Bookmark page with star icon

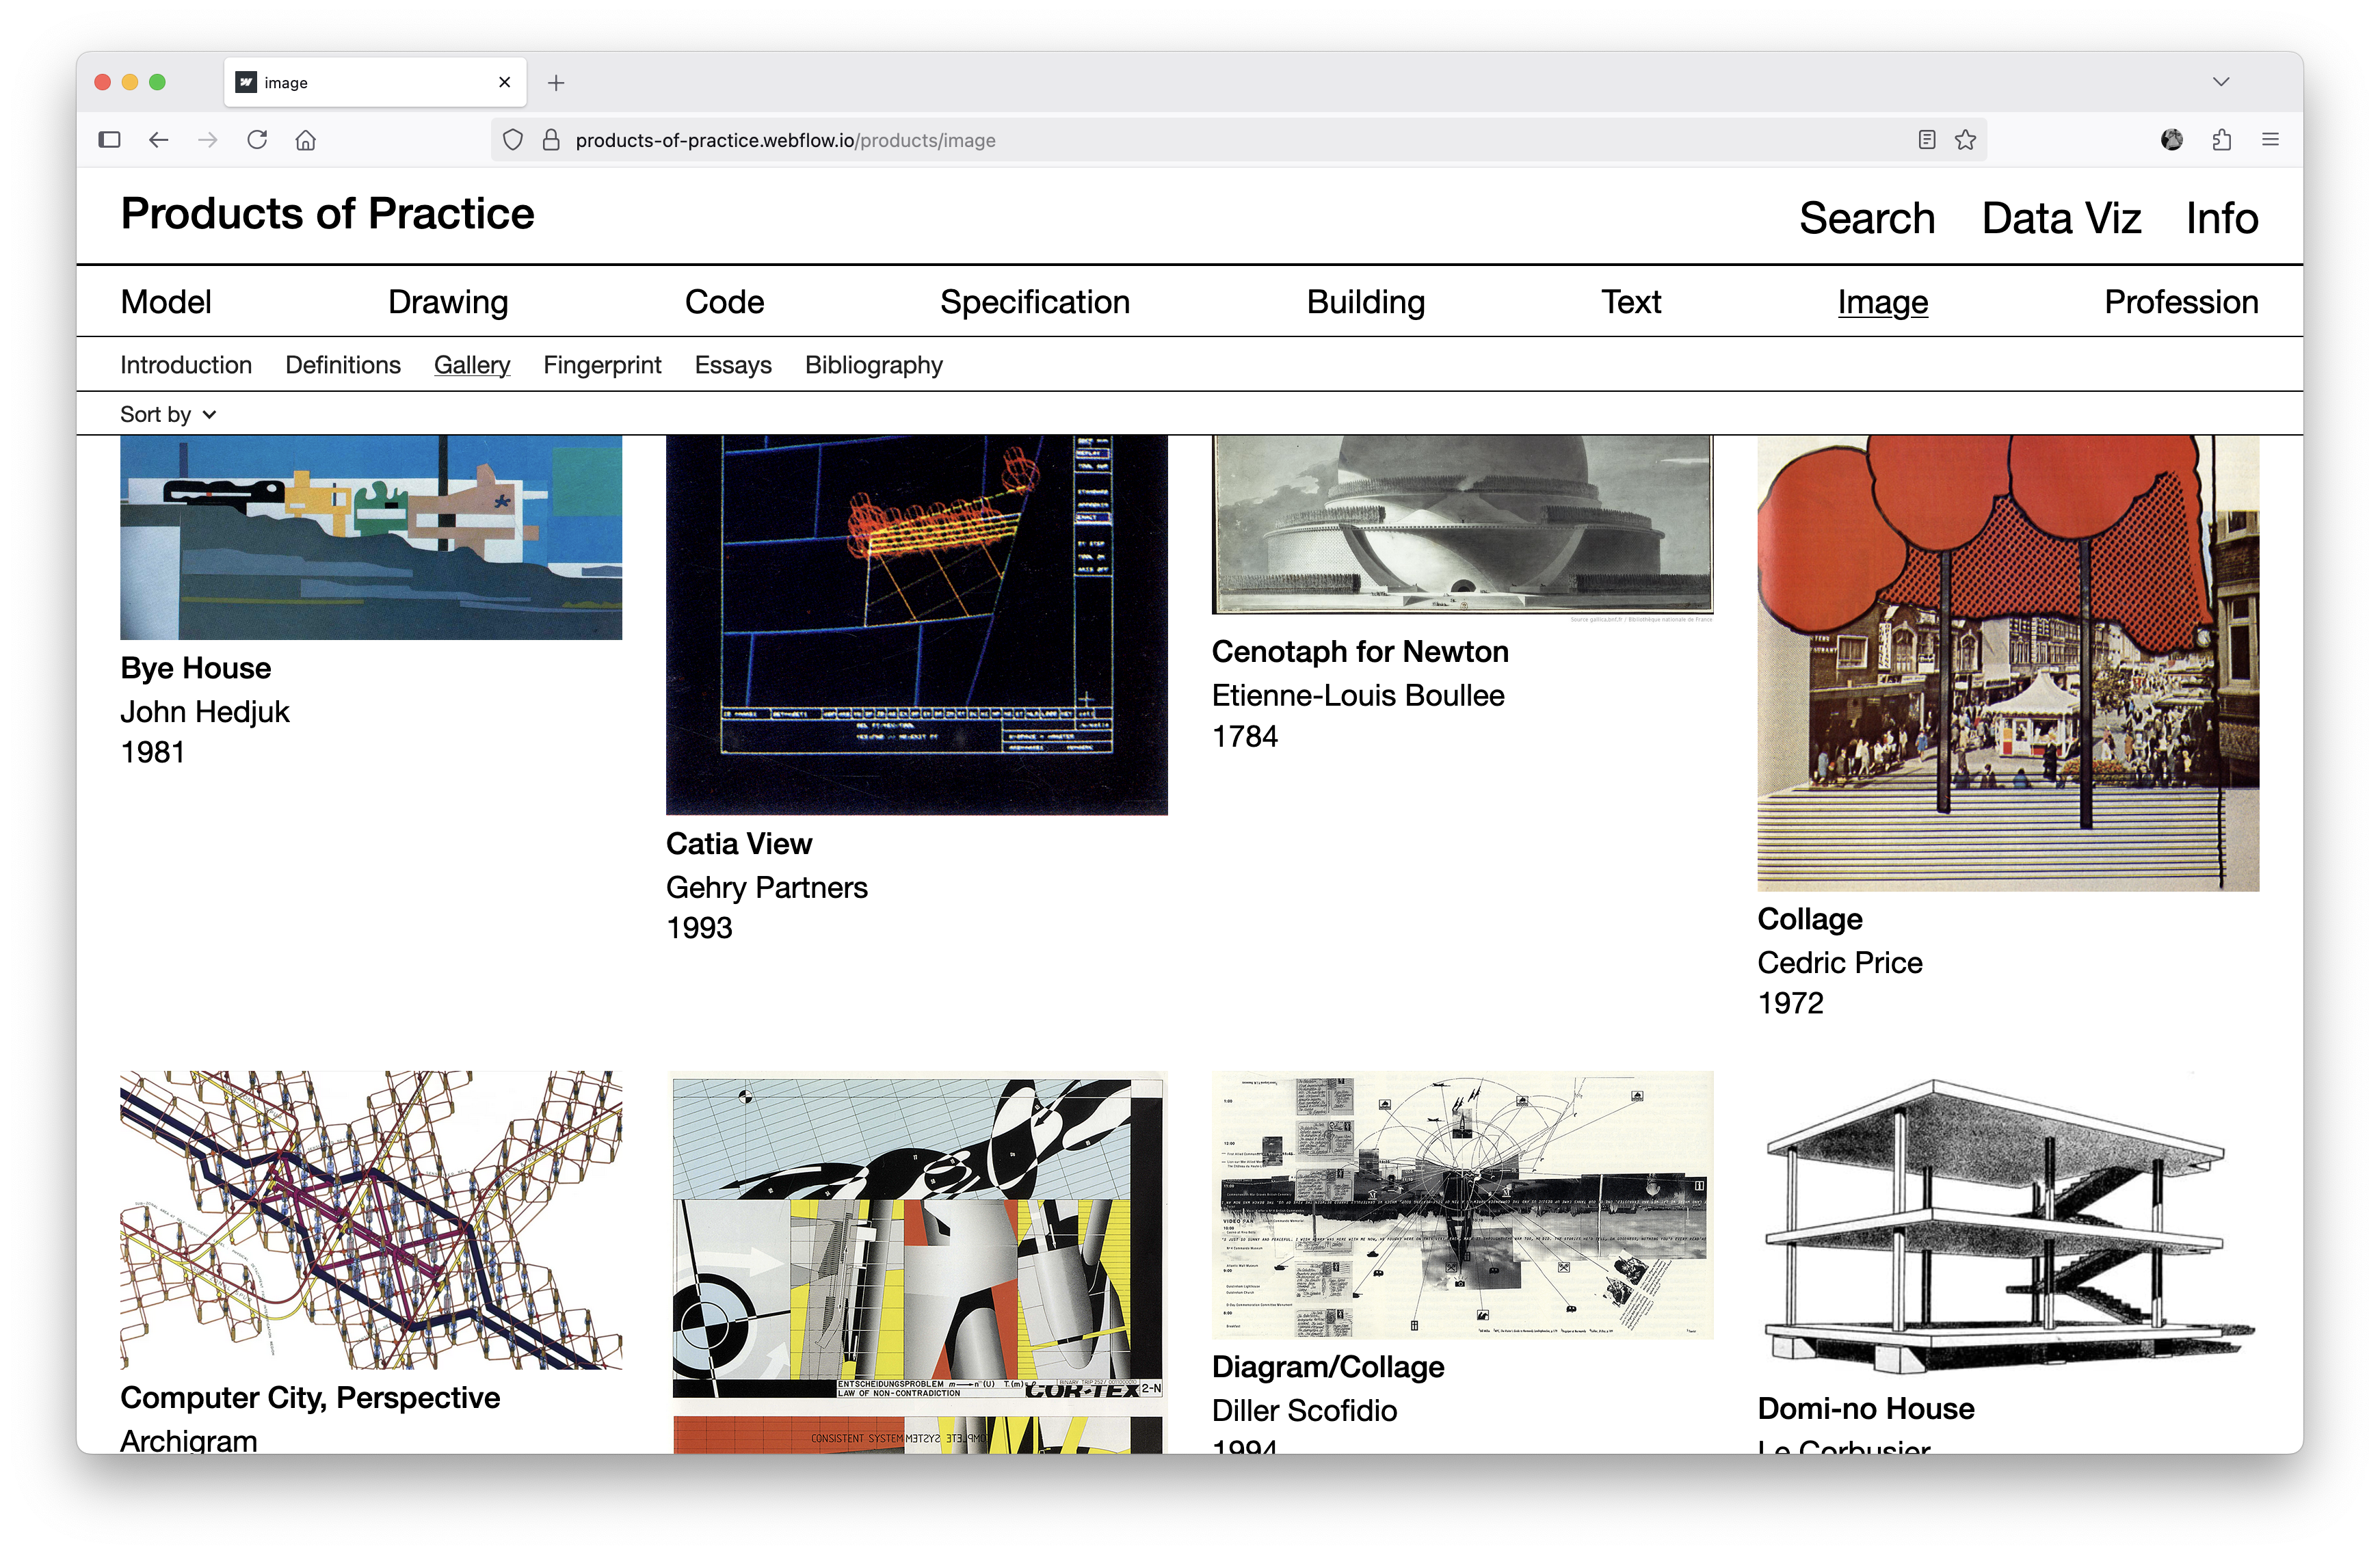click(x=1965, y=140)
